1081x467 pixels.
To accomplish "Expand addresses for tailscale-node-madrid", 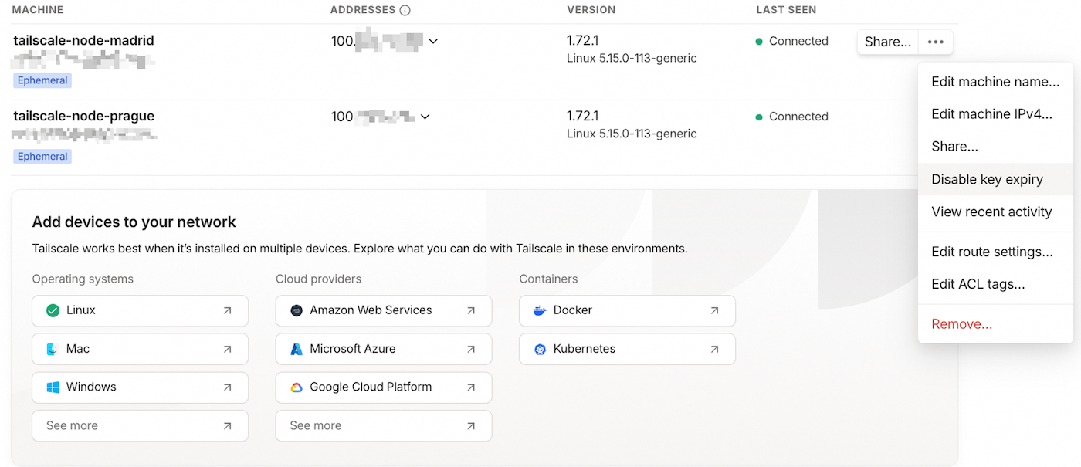I will click(433, 41).
